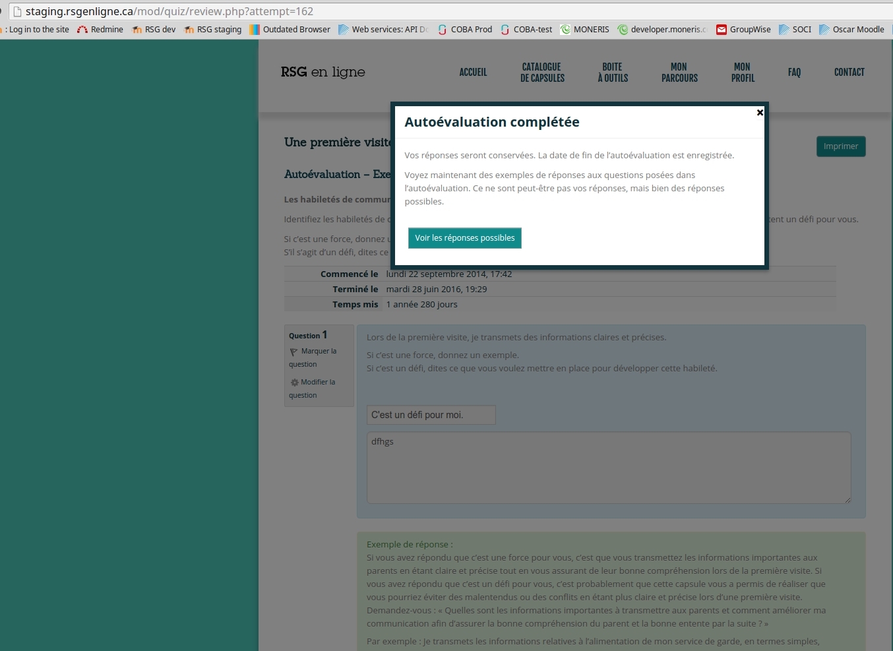The image size is (893, 651).
Task: Open the RSG staging bookmark
Action: pyautogui.click(x=212, y=30)
